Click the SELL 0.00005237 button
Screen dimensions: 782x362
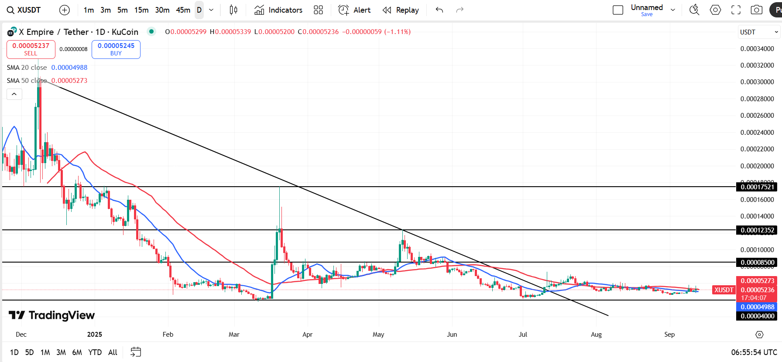click(x=31, y=49)
